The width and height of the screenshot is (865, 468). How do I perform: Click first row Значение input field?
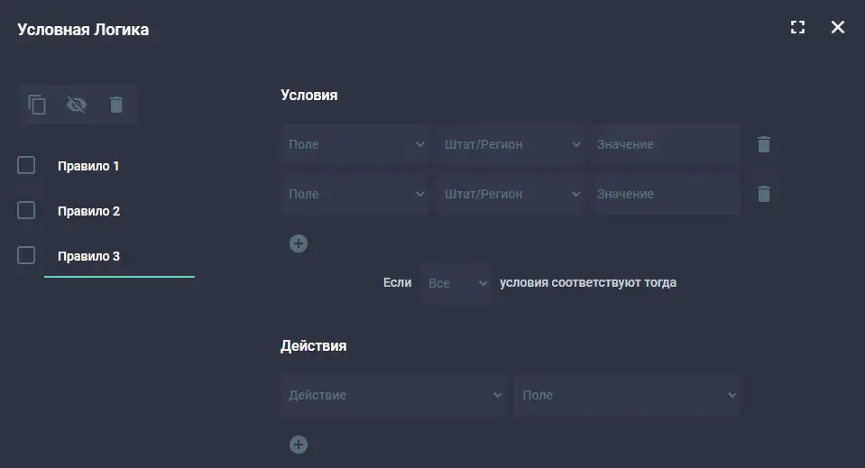(x=666, y=144)
